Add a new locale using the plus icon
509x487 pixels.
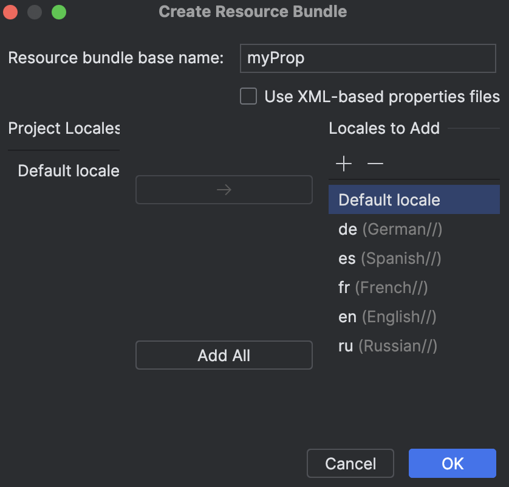(343, 164)
